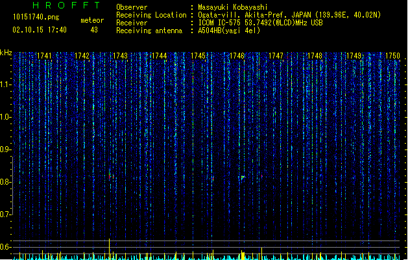Click the 1747 time marker
Viewport: 408px width, 260px height.
click(x=276, y=56)
